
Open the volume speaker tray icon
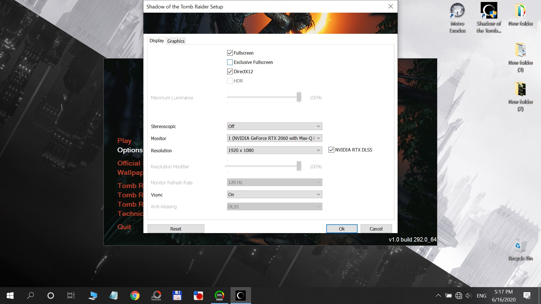(x=468, y=296)
